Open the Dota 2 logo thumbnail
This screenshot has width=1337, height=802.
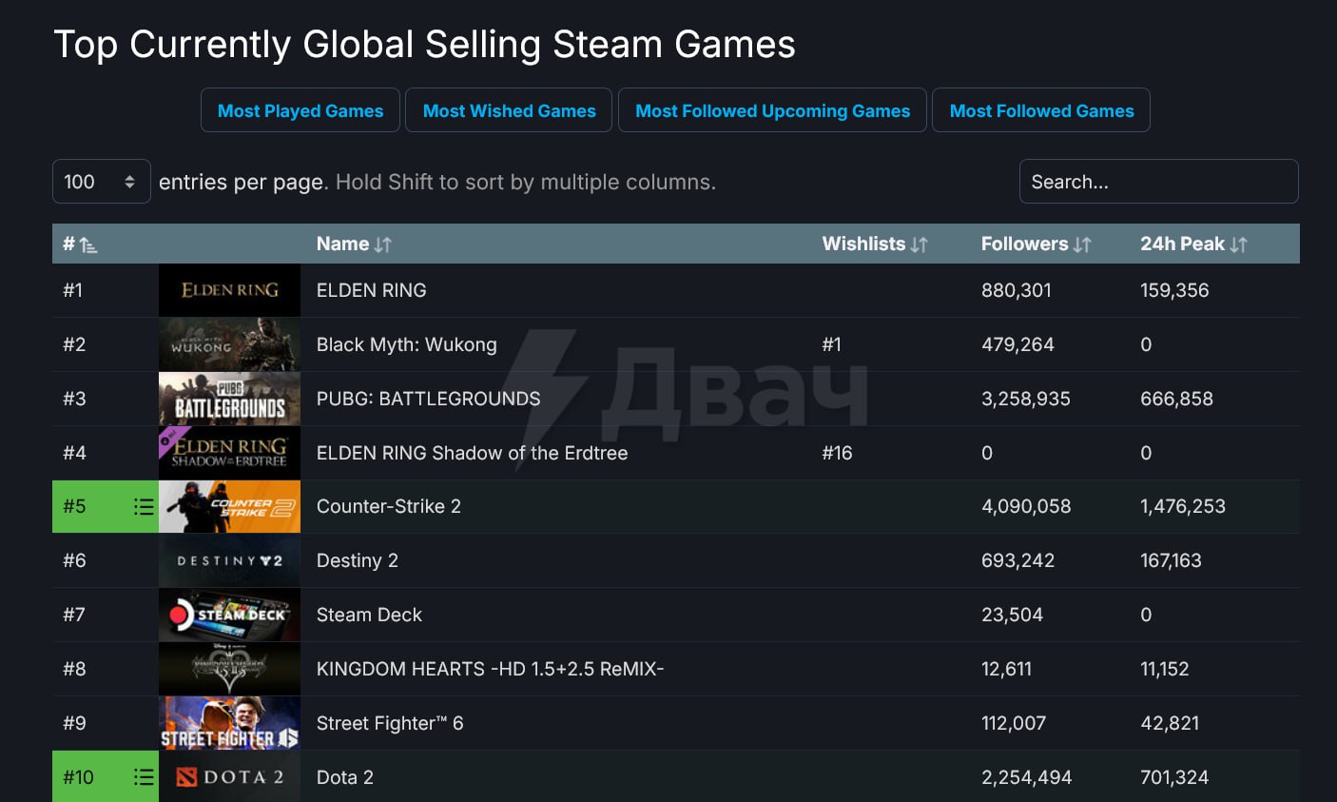[229, 777]
